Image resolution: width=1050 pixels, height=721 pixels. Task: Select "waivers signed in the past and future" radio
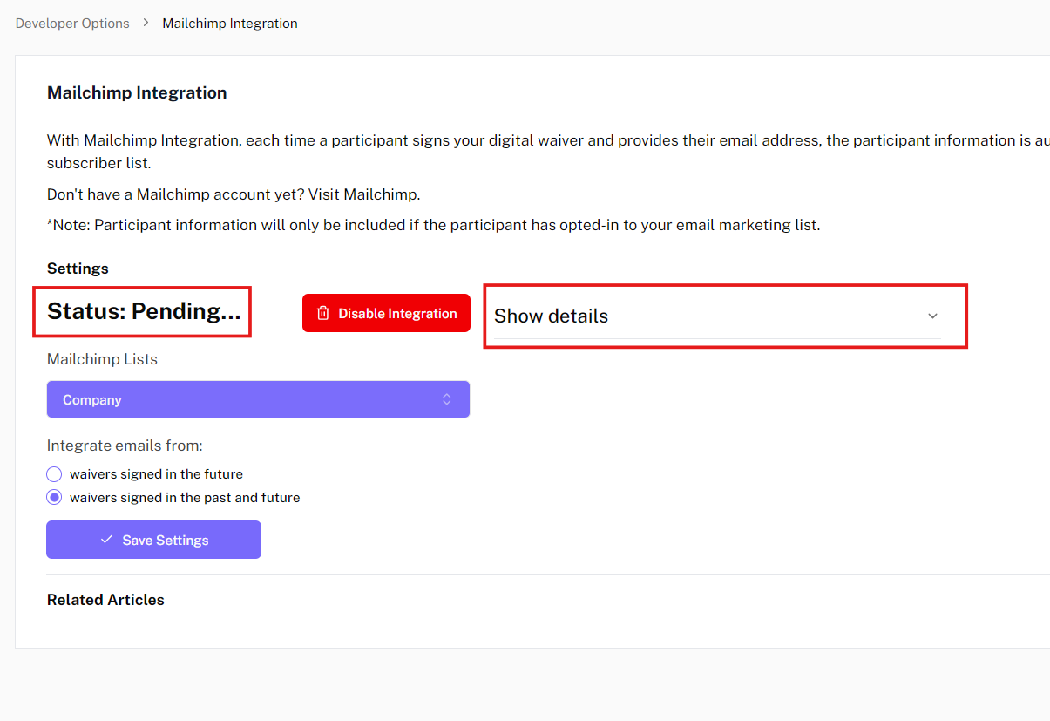pos(54,498)
